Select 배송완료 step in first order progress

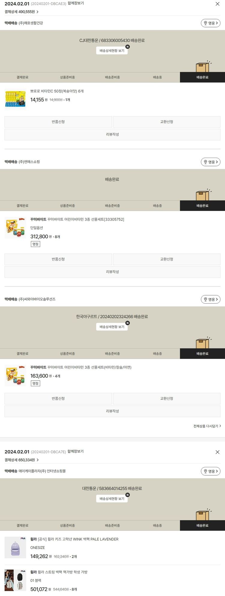[202, 77]
